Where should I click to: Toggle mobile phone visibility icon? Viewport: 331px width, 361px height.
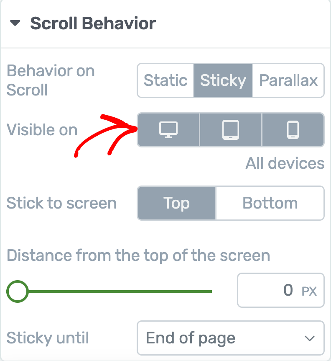(293, 130)
